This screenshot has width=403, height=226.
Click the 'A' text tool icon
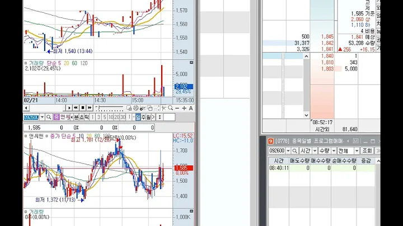coord(191,109)
